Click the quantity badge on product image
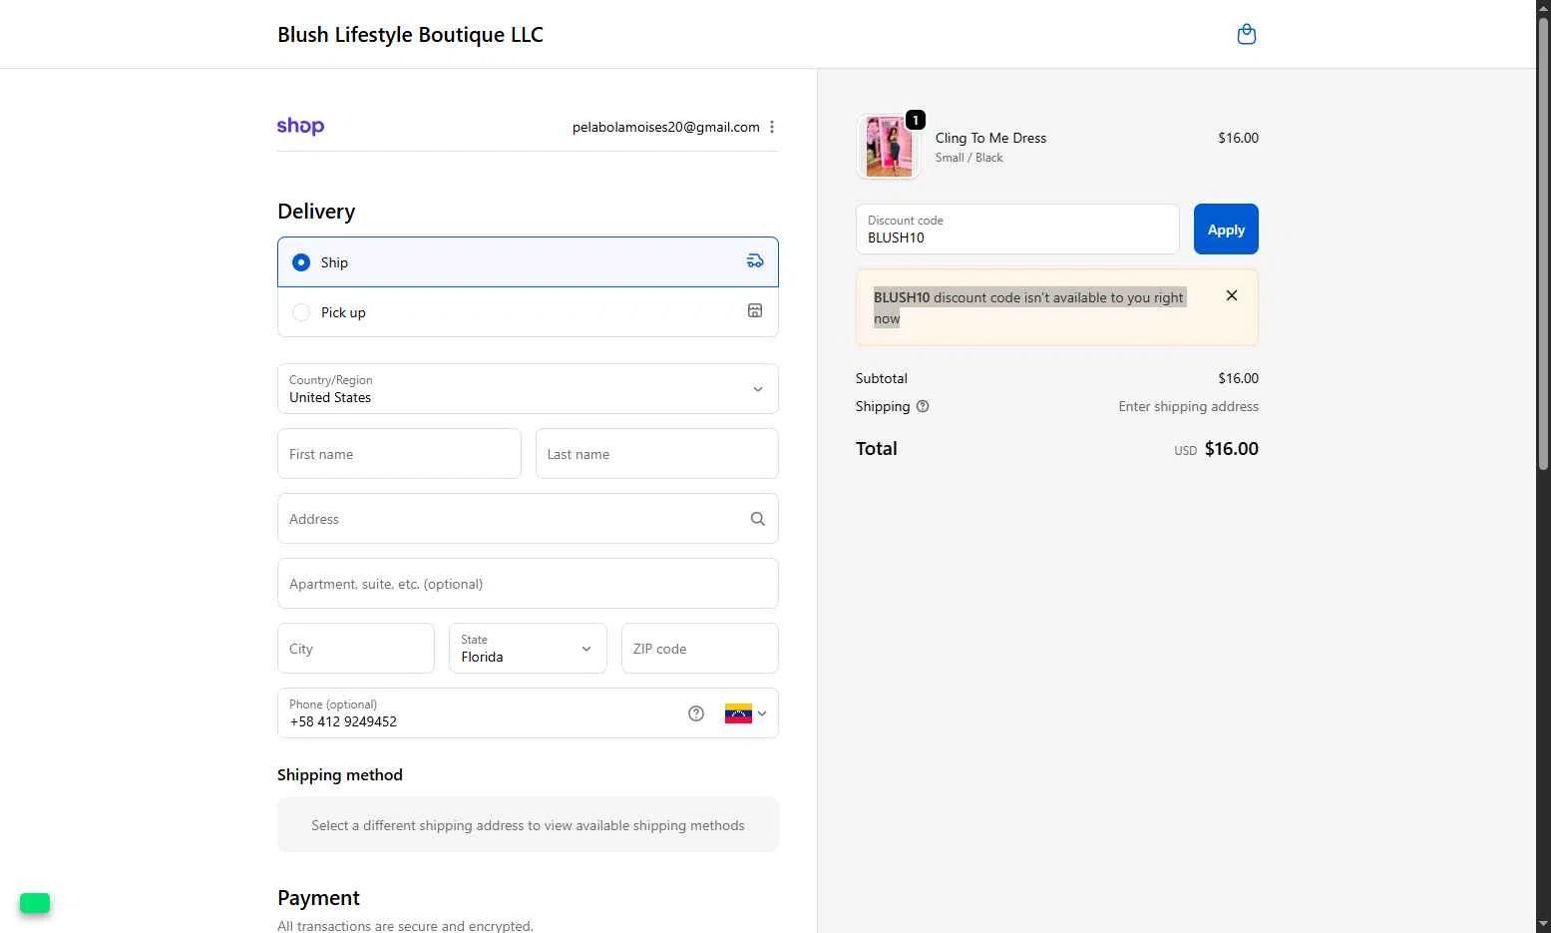Viewport: 1551px width, 933px height. [x=916, y=120]
